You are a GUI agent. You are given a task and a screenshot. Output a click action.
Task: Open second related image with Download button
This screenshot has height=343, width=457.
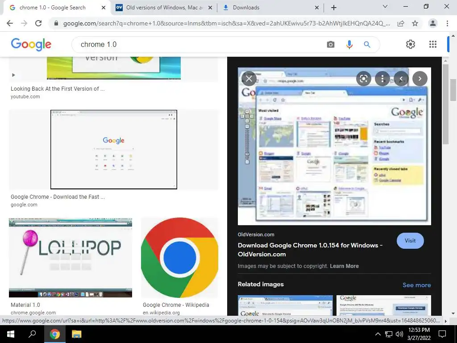tap(383, 305)
